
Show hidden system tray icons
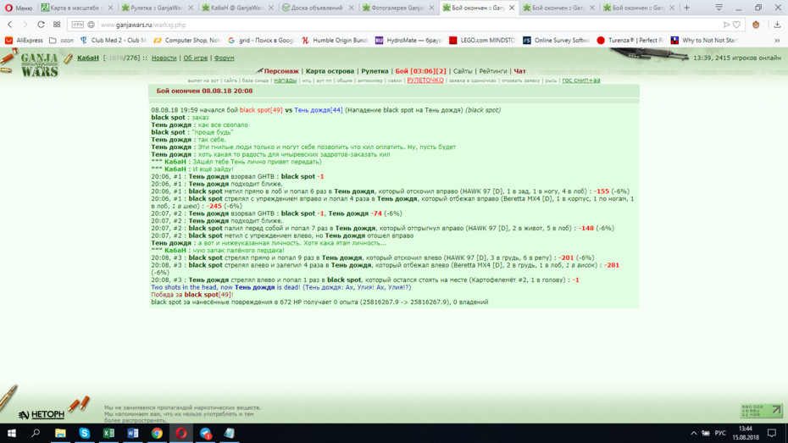pos(693,433)
